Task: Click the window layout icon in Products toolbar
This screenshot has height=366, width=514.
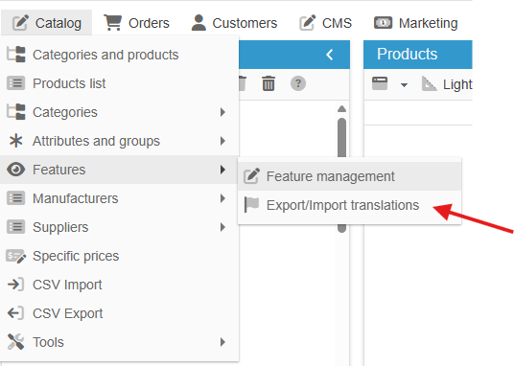Action: click(x=380, y=83)
